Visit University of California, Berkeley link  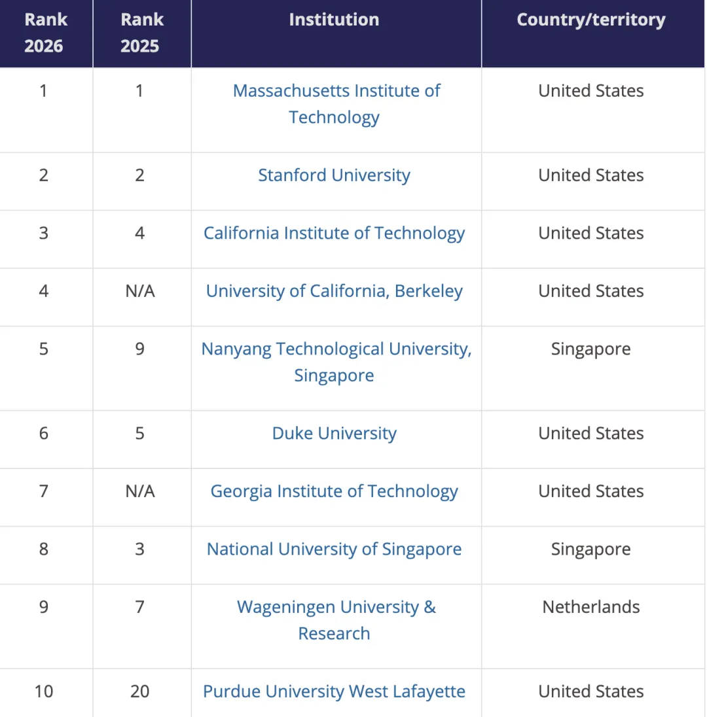tap(334, 291)
